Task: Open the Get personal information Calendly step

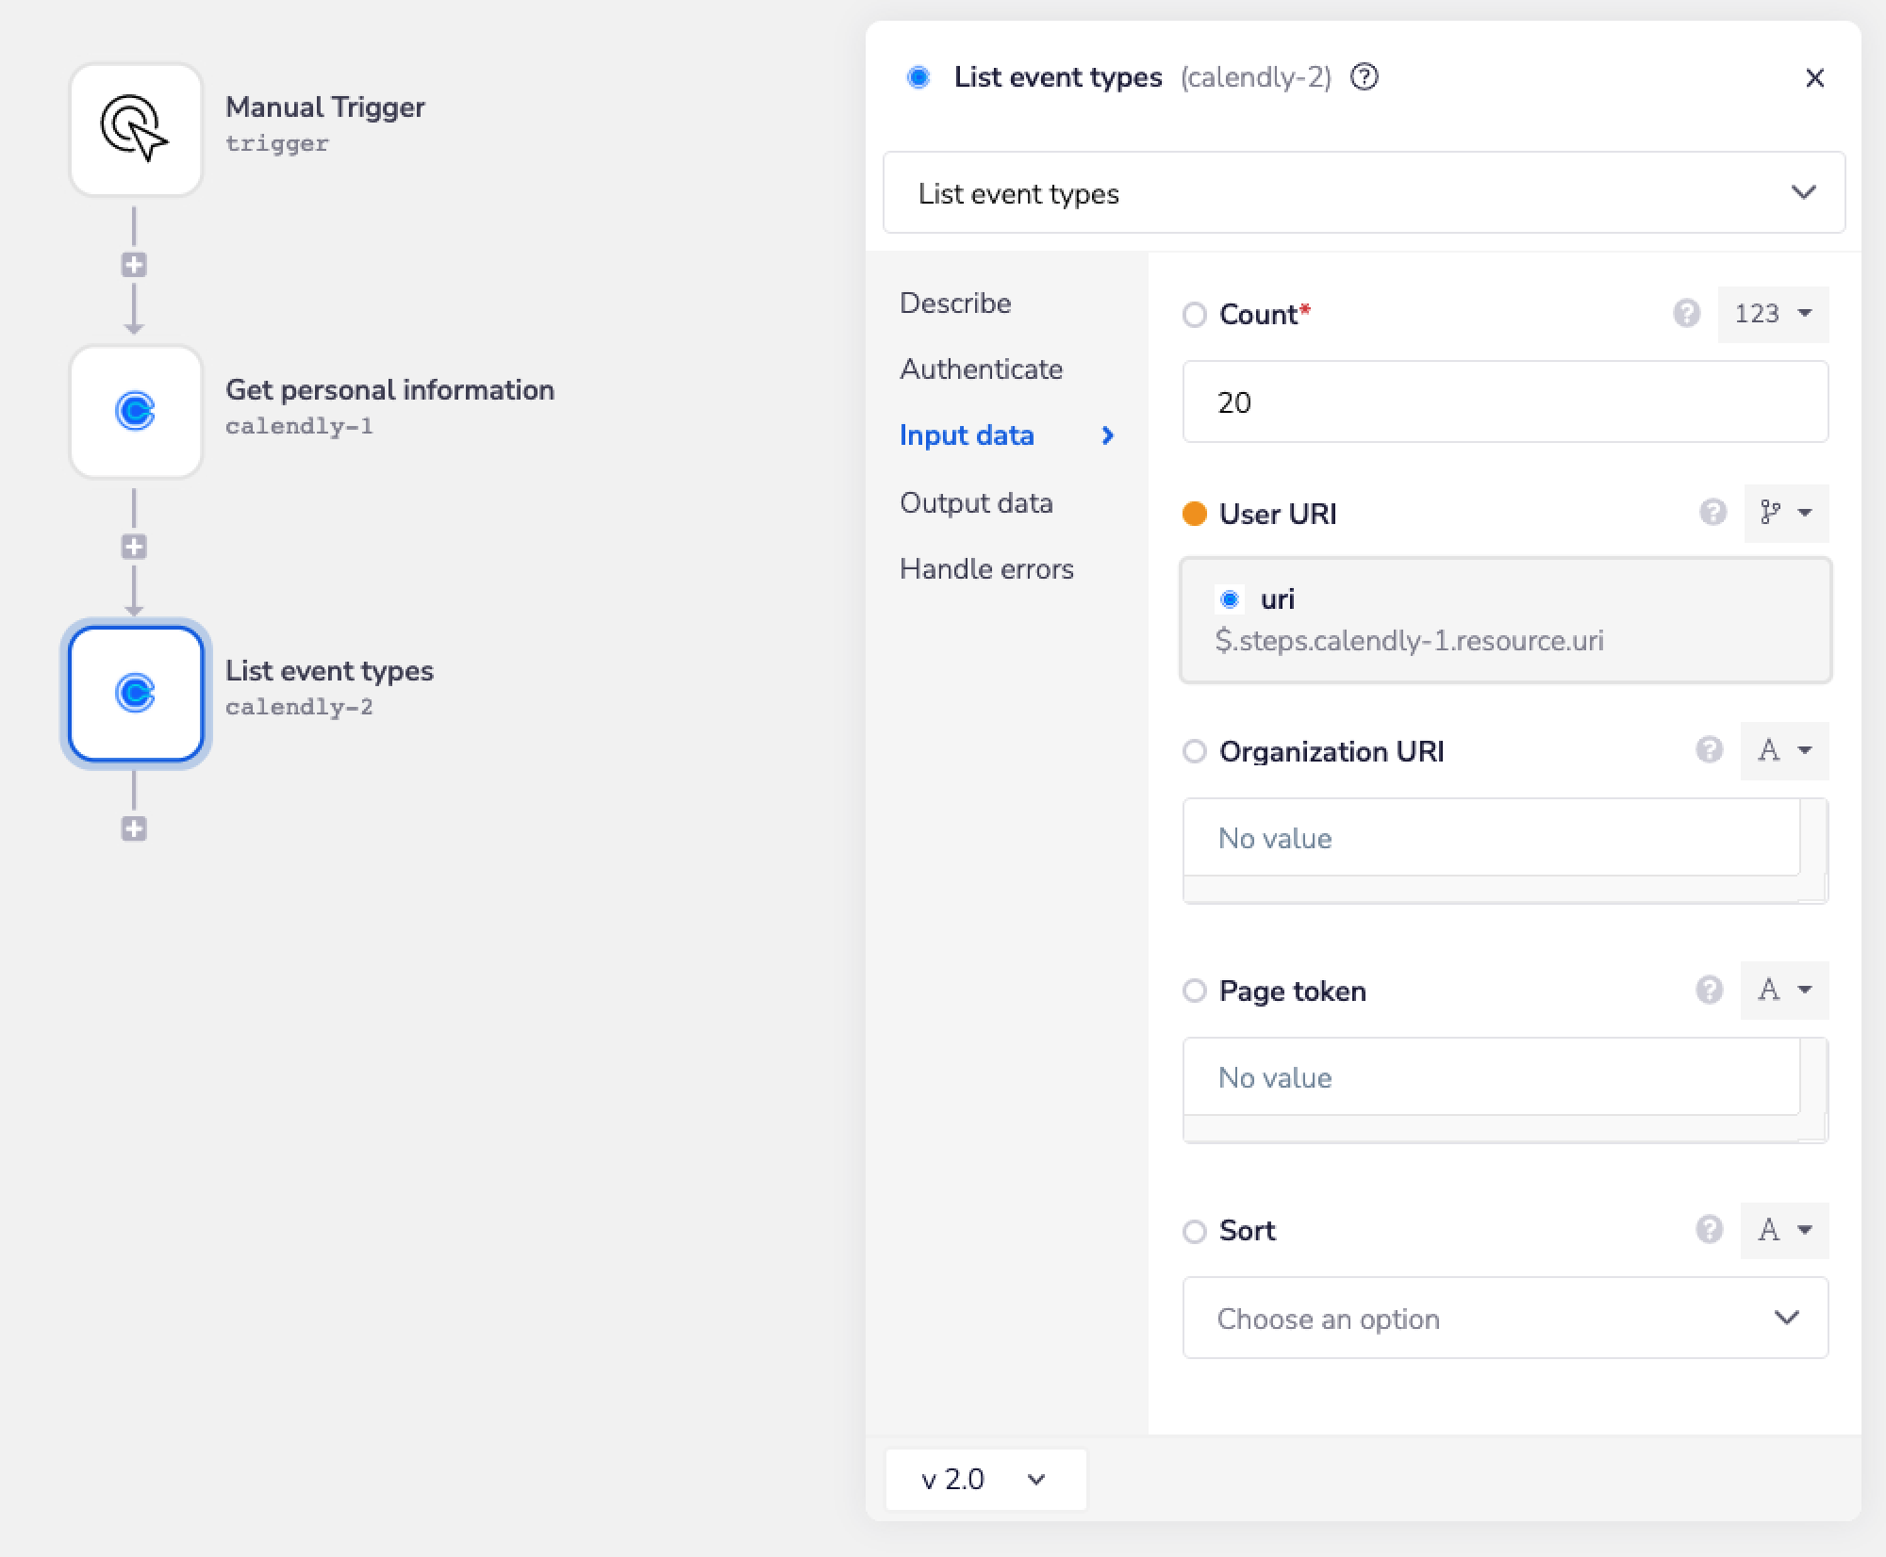Action: point(136,411)
